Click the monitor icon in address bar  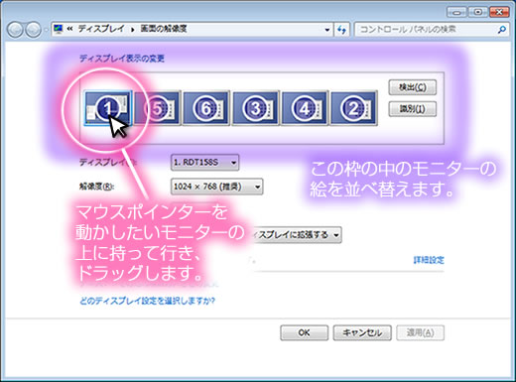point(59,29)
